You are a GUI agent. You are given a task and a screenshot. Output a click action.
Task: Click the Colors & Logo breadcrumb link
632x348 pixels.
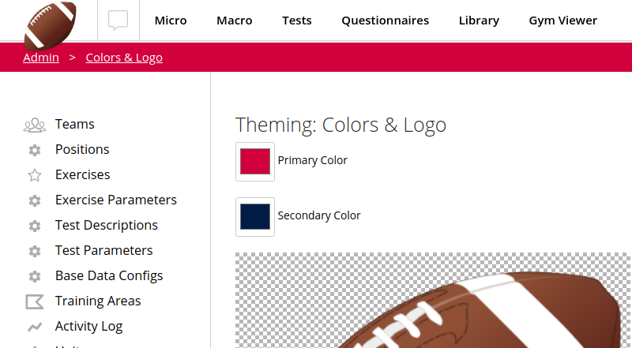(124, 58)
